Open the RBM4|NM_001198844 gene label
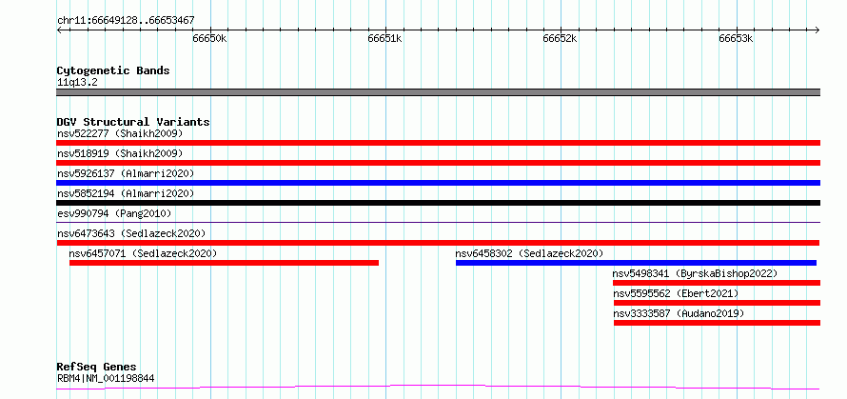Viewport: 847px width, 399px height. point(106,378)
